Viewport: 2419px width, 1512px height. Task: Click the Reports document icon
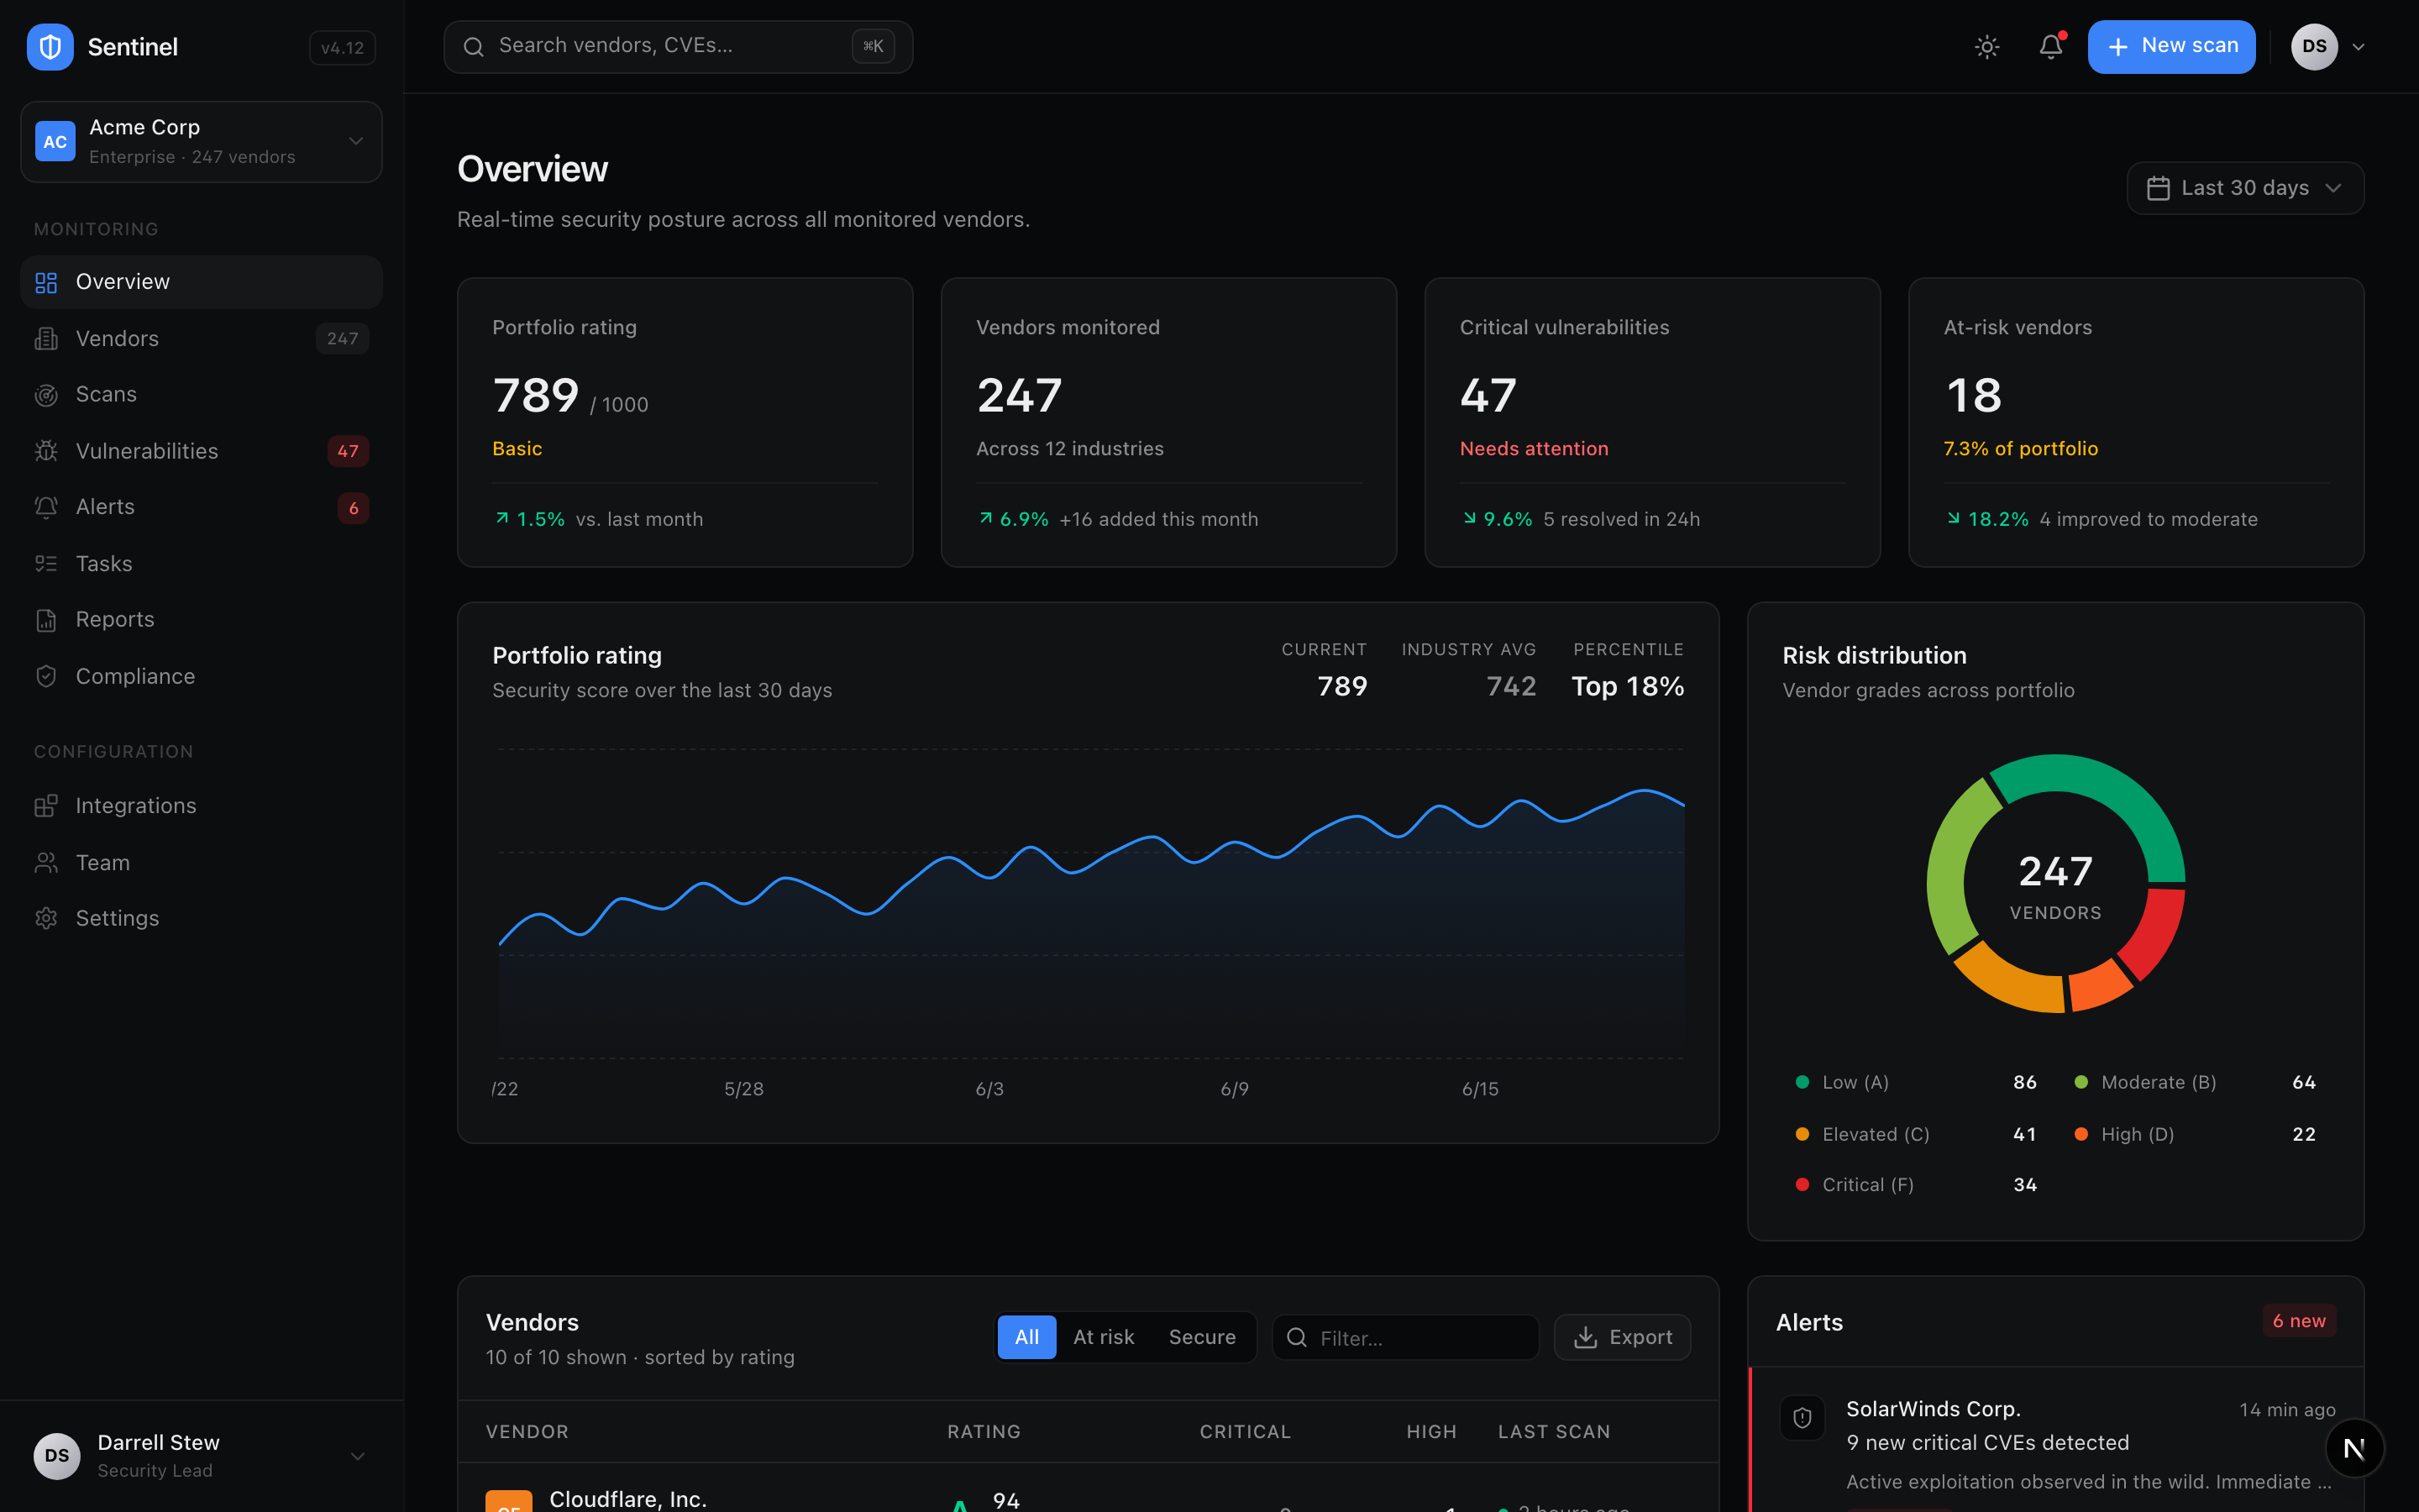point(46,620)
